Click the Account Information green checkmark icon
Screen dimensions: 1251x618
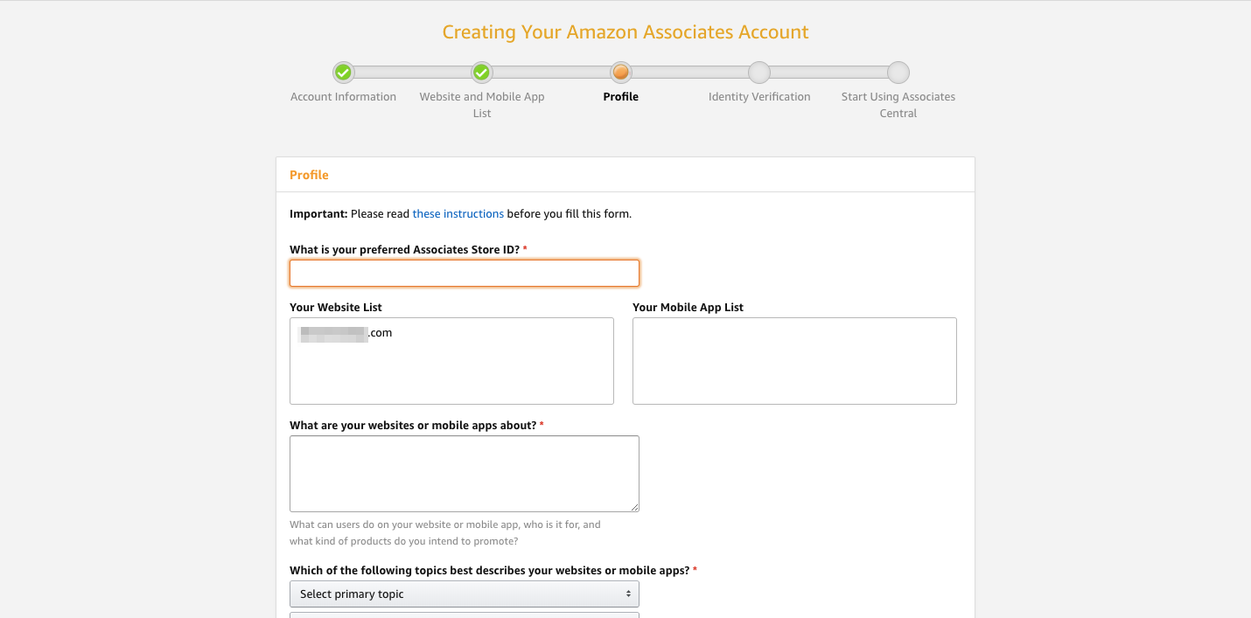tap(343, 73)
